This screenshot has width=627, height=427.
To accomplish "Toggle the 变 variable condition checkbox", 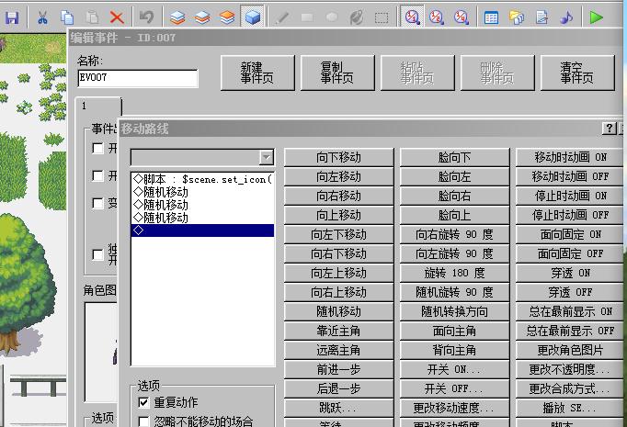I will pyautogui.click(x=97, y=203).
